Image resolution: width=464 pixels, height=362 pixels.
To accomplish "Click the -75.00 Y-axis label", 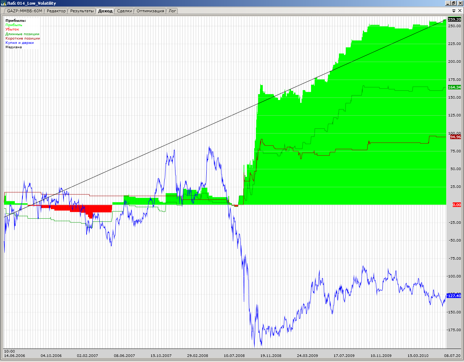I will (x=455, y=259).
